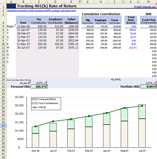
Task: Click the VALUE line marker above Mar-07
Action: point(89,116)
